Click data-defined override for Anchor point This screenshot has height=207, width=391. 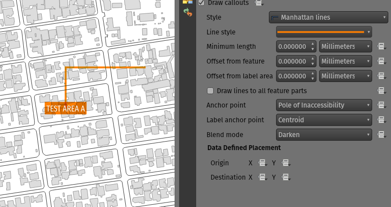click(382, 105)
